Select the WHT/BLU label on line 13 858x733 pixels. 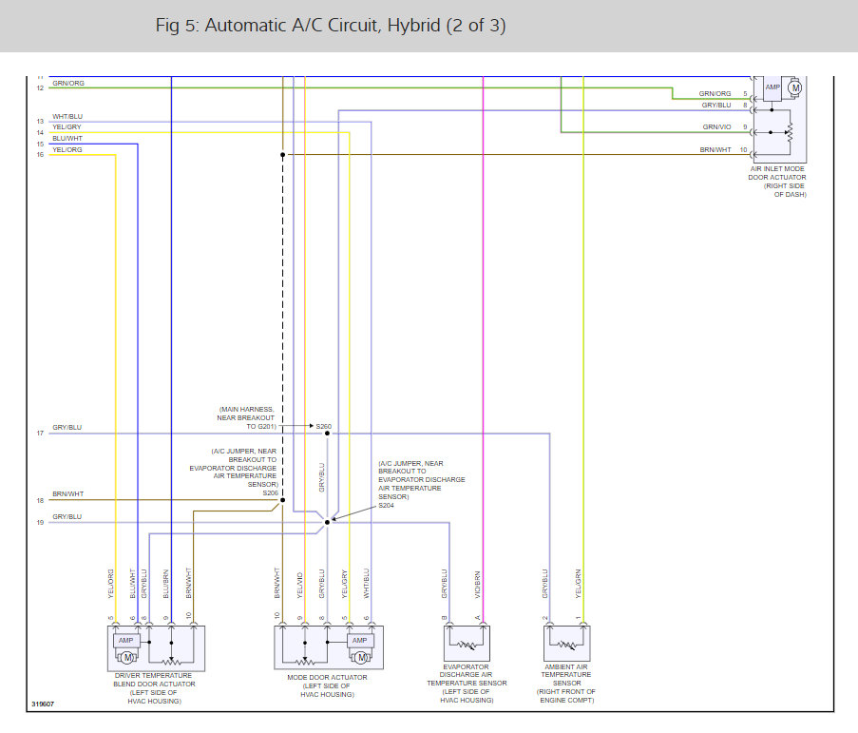point(67,117)
